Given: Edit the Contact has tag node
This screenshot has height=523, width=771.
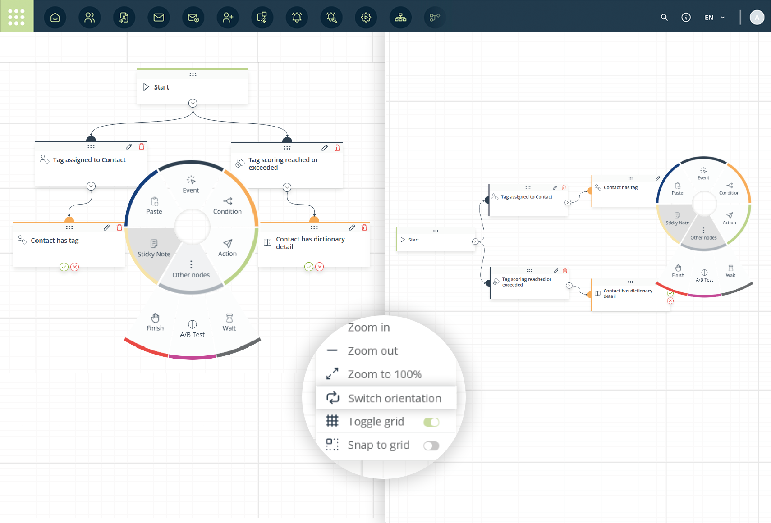Looking at the screenshot, I should 107,227.
